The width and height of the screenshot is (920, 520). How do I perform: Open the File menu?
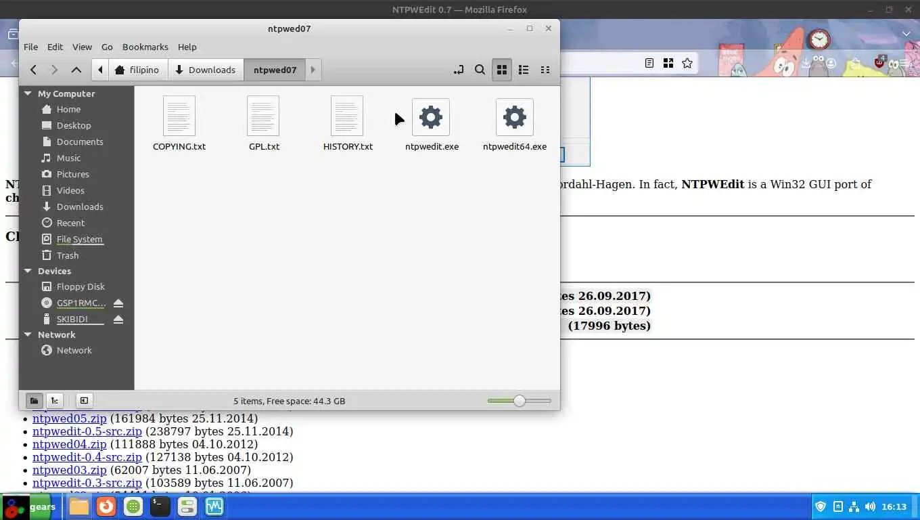pyautogui.click(x=30, y=47)
